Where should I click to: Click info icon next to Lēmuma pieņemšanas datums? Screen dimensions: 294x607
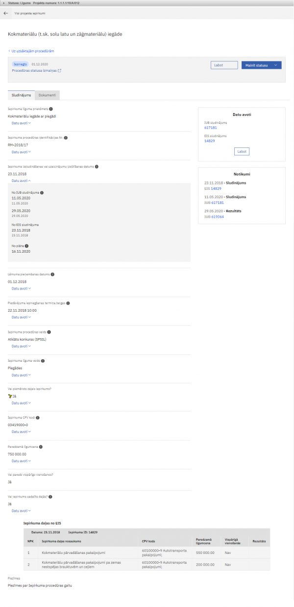point(52,274)
